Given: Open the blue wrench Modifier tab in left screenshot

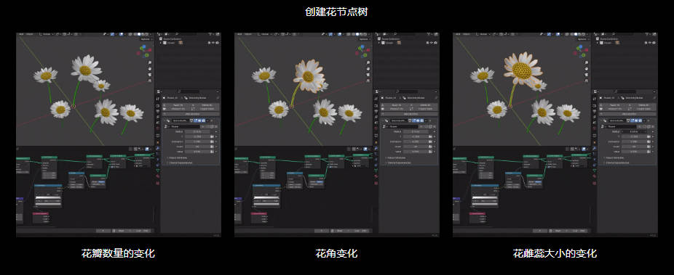Looking at the screenshot, I should [158, 148].
